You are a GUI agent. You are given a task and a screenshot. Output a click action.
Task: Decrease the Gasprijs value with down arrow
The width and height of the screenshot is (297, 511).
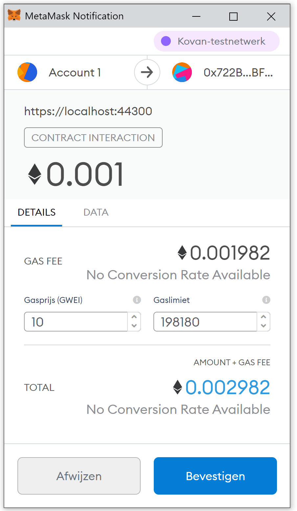(134, 326)
